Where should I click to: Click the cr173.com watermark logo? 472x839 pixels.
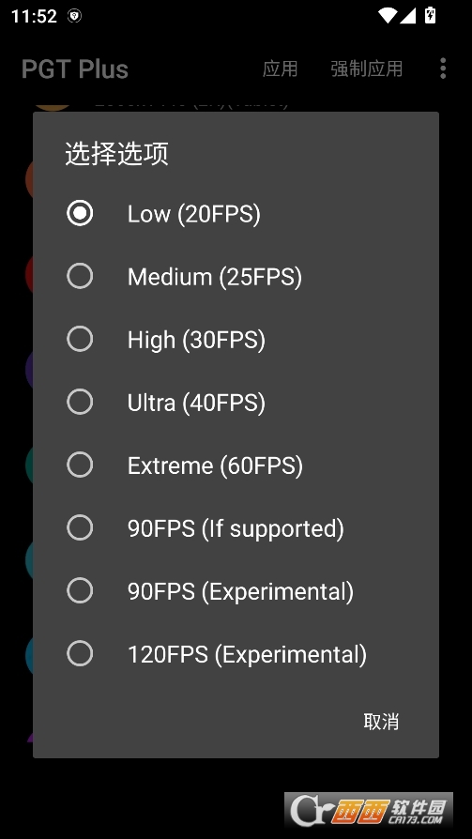[369, 810]
